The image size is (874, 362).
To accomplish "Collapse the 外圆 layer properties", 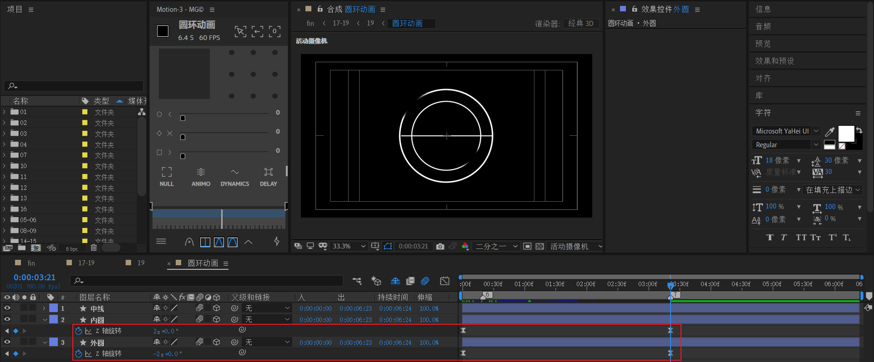I will click(45, 342).
